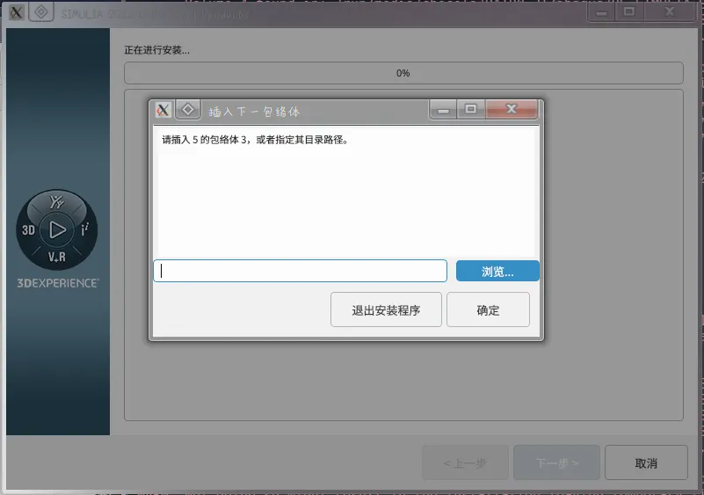The height and width of the screenshot is (495, 704).
Task: Click the V+R quadrant of the compass
Action: tap(57, 257)
